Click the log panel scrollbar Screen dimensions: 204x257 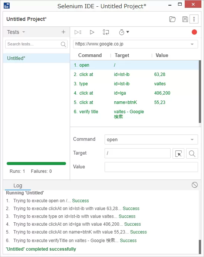[x=200, y=247]
